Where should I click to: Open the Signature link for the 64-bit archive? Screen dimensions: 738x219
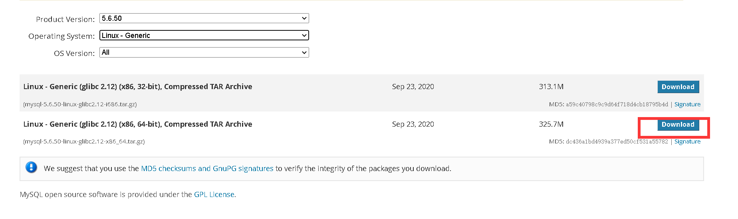click(687, 141)
